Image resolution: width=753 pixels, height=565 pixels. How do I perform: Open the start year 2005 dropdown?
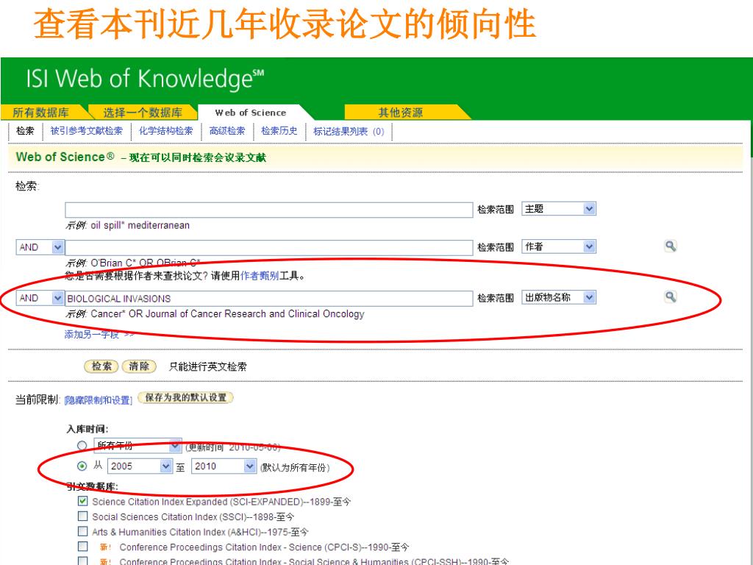(140, 466)
